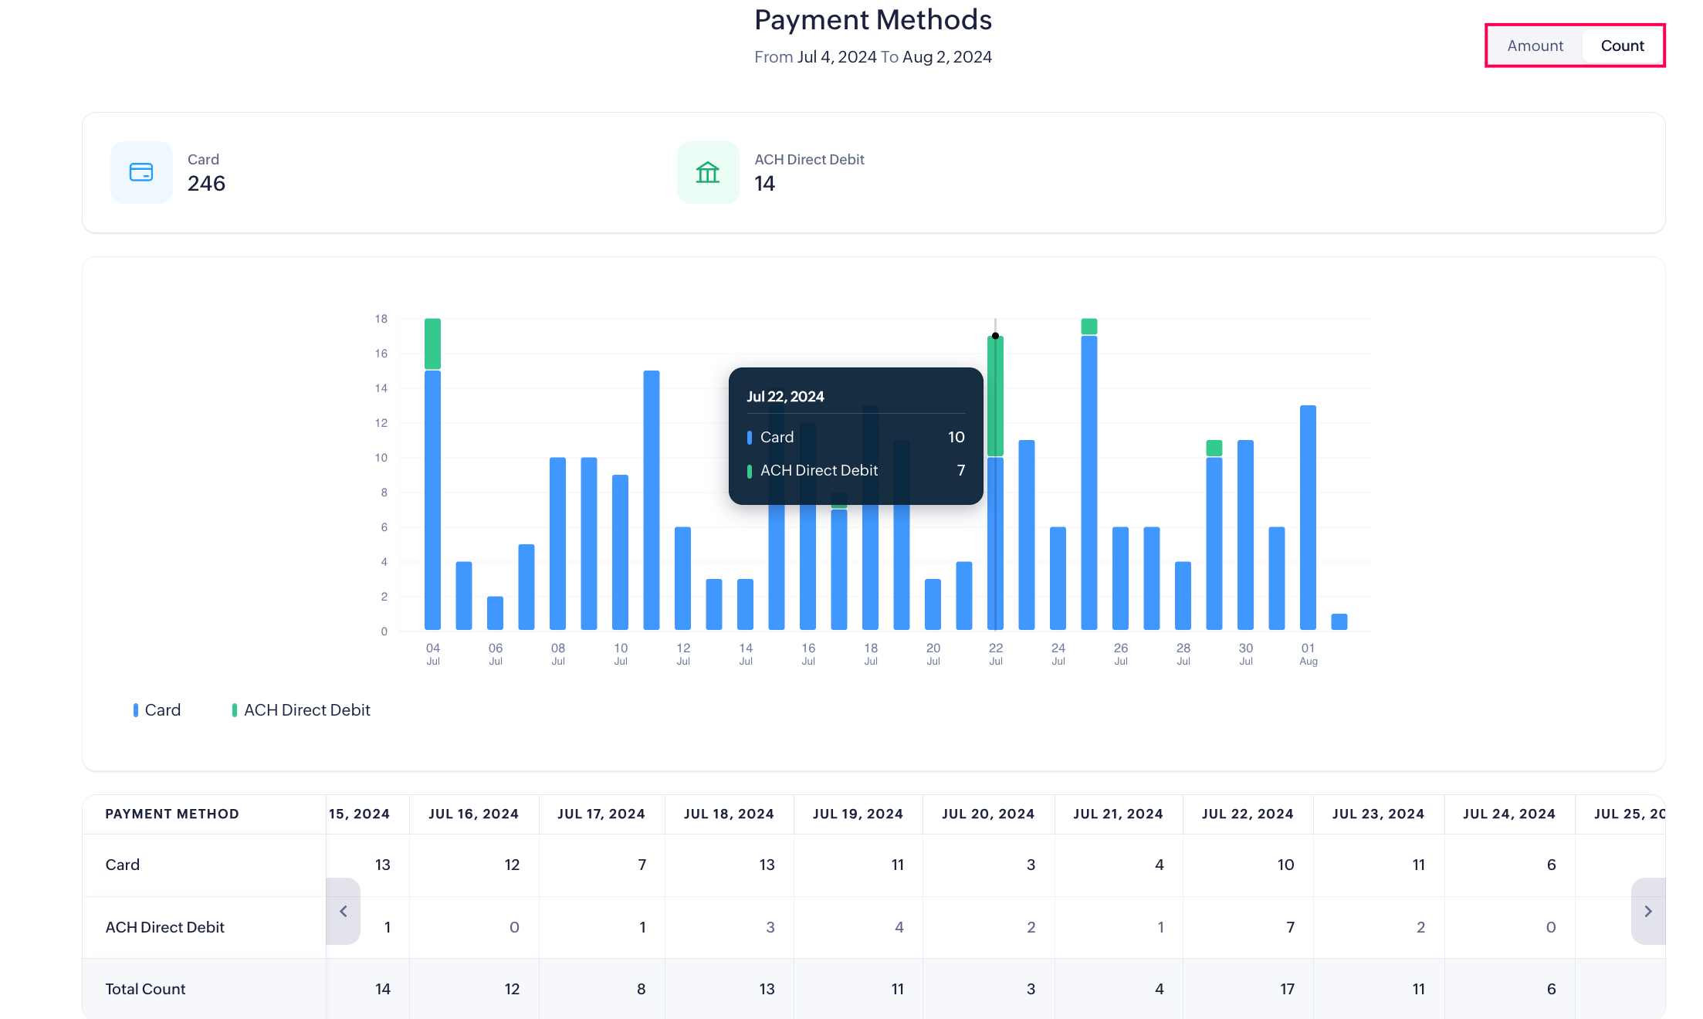Click the 11 Jul blue bar

pyautogui.click(x=651, y=500)
